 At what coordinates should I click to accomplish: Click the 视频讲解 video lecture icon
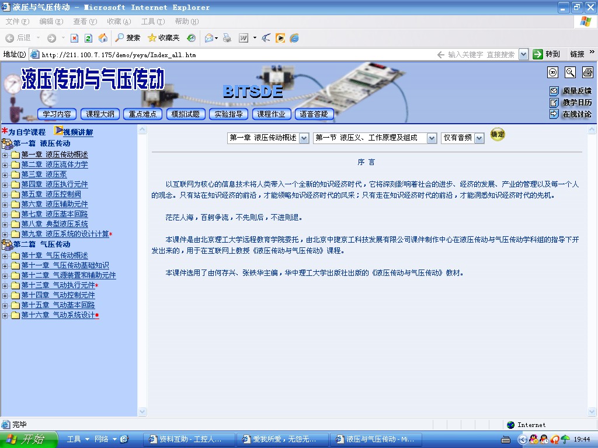click(x=59, y=131)
